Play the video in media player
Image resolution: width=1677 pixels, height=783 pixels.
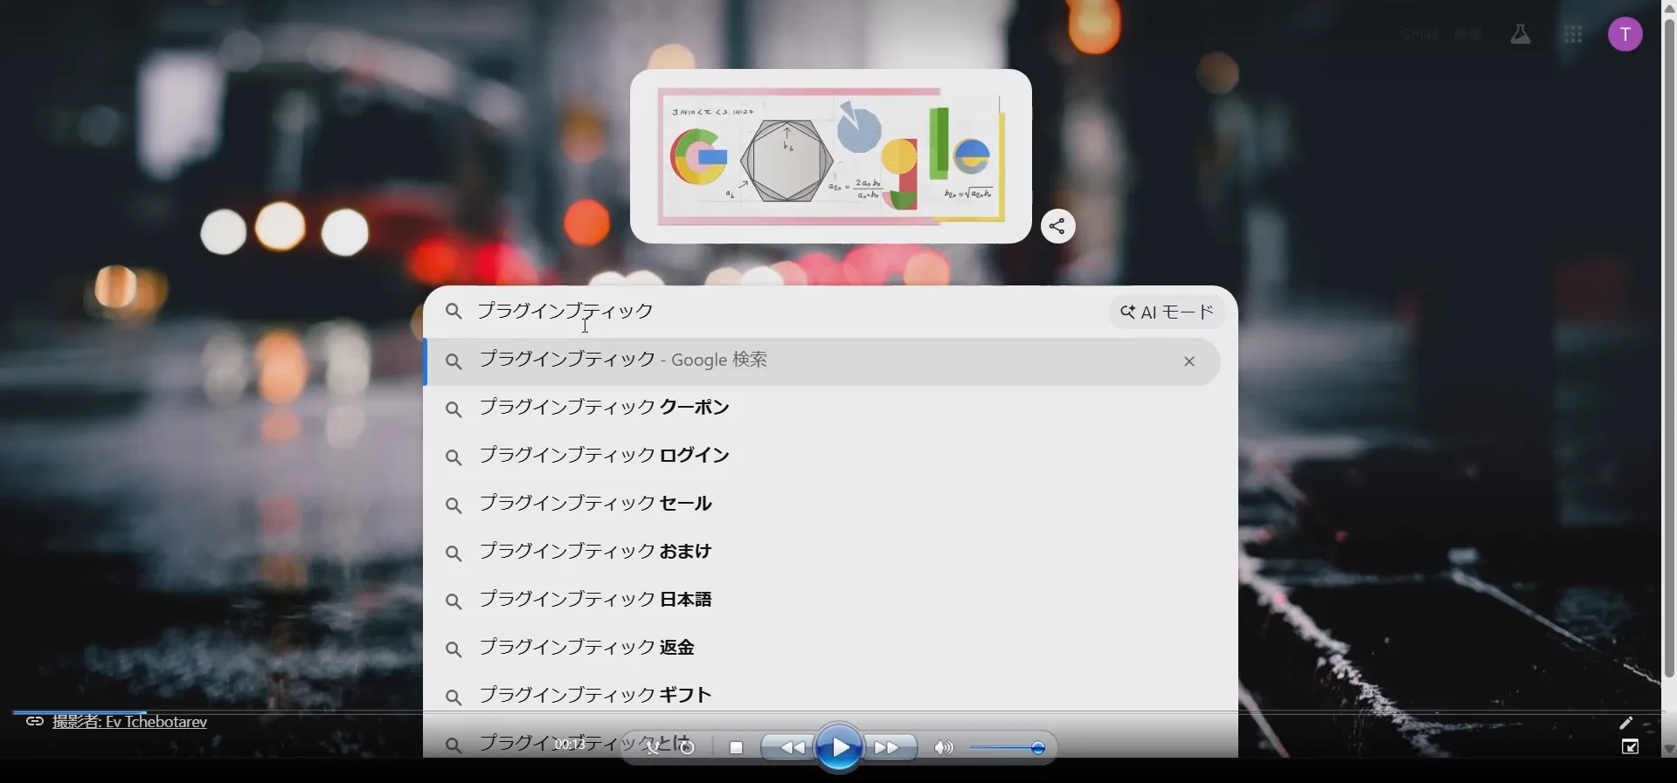point(839,748)
